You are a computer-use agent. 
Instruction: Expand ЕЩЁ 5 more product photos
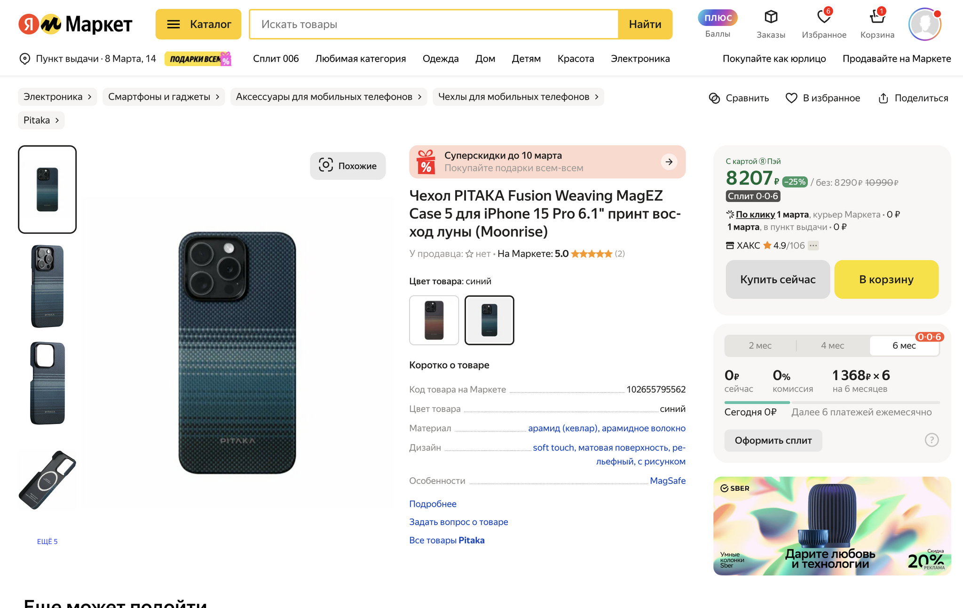(x=47, y=541)
